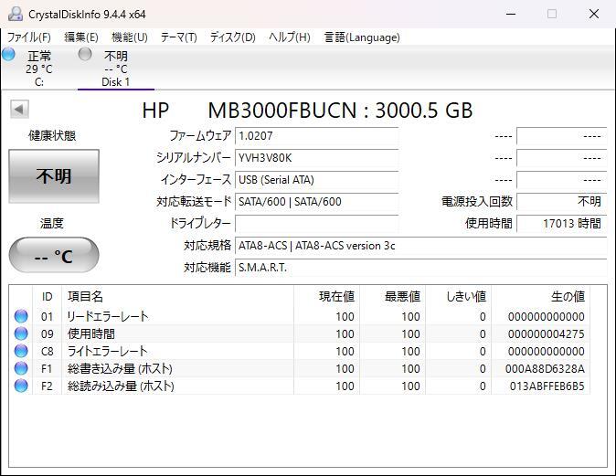Click the status orb for 総書き込み量 row
Screen dimensions: 616x476
21,368
